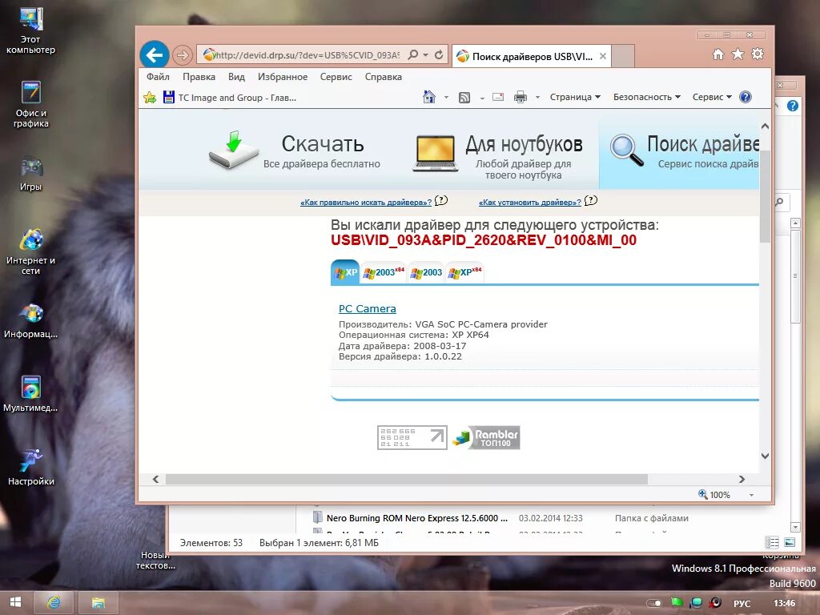
Task: Refresh the page with the reload icon
Action: coord(439,55)
